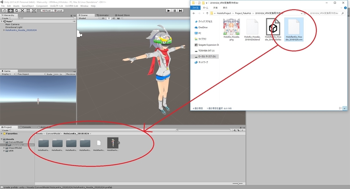350x189 pixels.
Task: Switch to the Animation tab
Action: coord(44,127)
